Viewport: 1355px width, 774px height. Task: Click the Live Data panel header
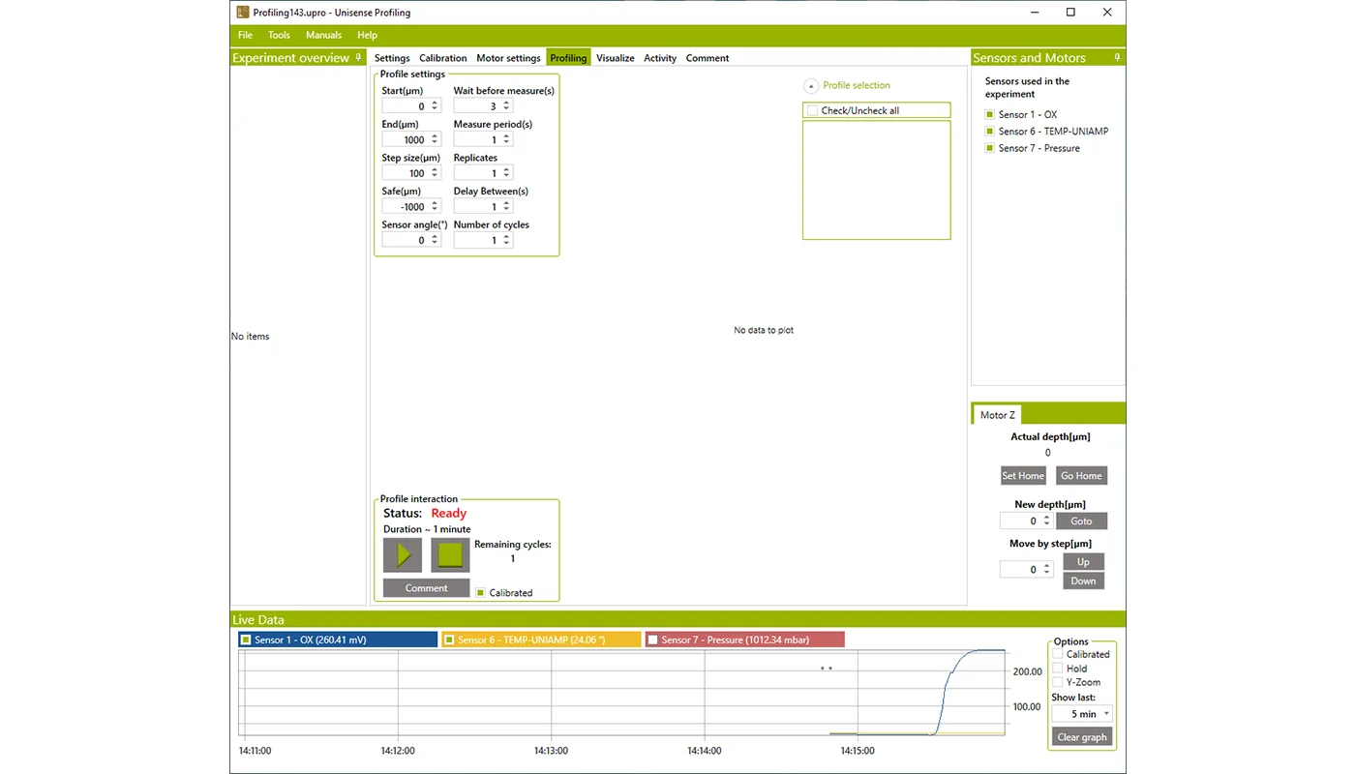pyautogui.click(x=677, y=619)
